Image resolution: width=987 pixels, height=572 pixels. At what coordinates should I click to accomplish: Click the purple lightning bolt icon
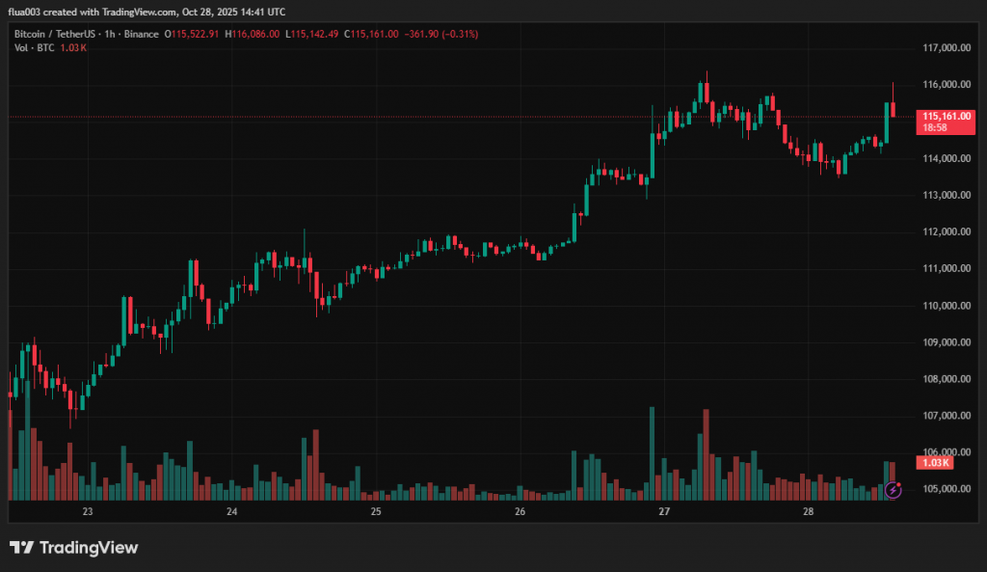coord(894,490)
